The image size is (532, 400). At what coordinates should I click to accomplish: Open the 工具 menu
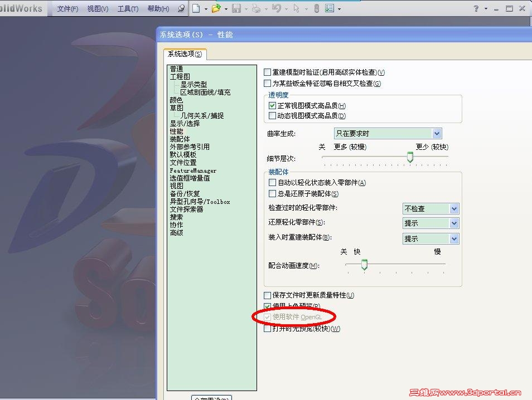pos(128,8)
